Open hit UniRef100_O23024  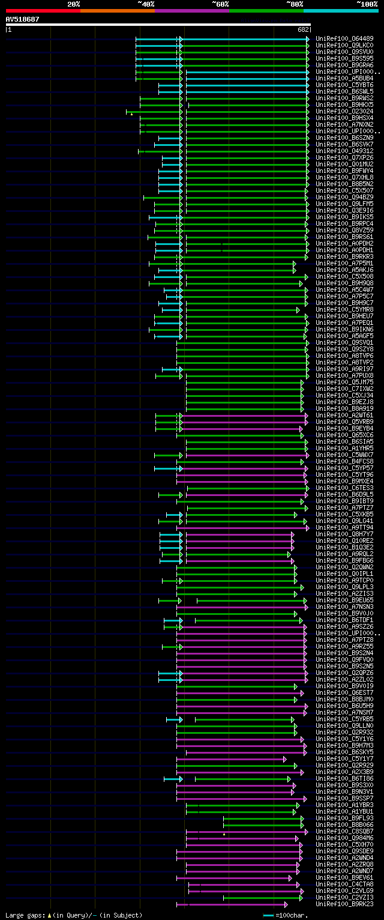point(344,111)
